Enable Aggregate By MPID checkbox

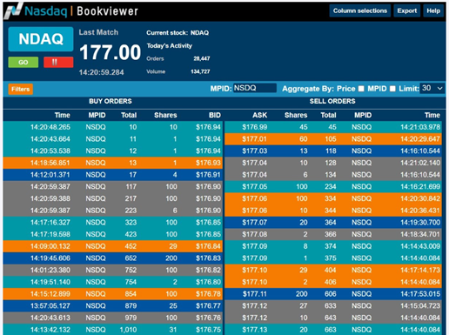pos(392,89)
